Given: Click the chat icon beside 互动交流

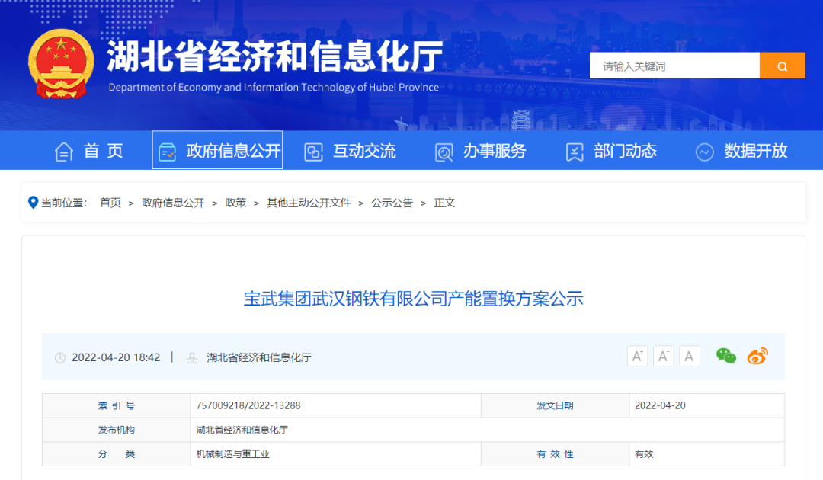Looking at the screenshot, I should [312, 151].
